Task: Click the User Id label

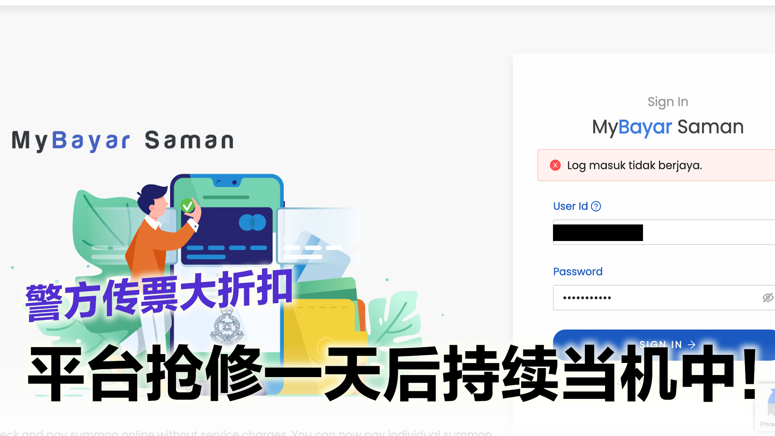Action: click(570, 206)
